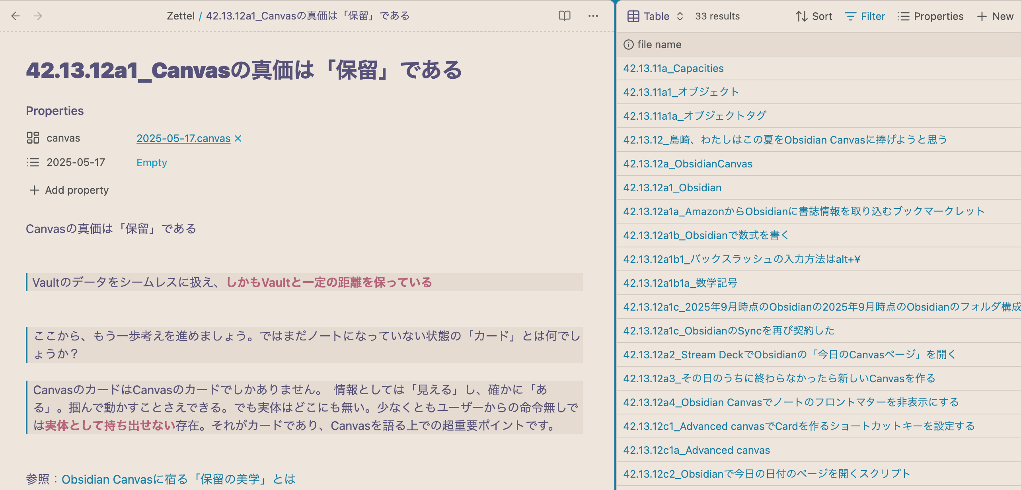This screenshot has height=490, width=1021.
Task: Open the 42.13.12c1a_Advanced canvas note
Action: [x=696, y=450]
